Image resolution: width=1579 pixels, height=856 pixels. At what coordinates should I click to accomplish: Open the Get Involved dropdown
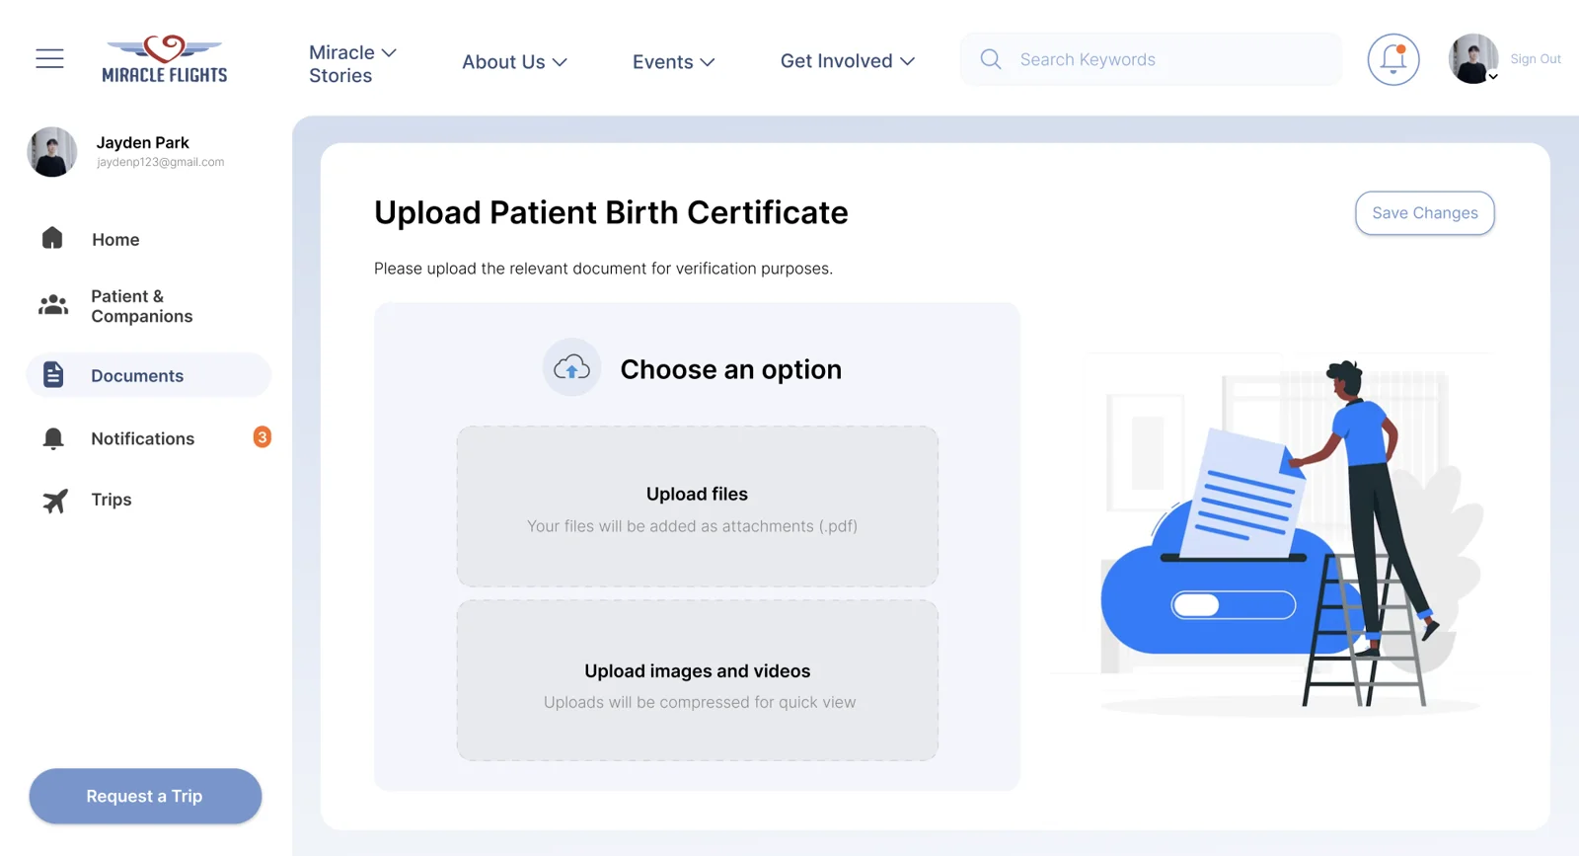click(848, 61)
